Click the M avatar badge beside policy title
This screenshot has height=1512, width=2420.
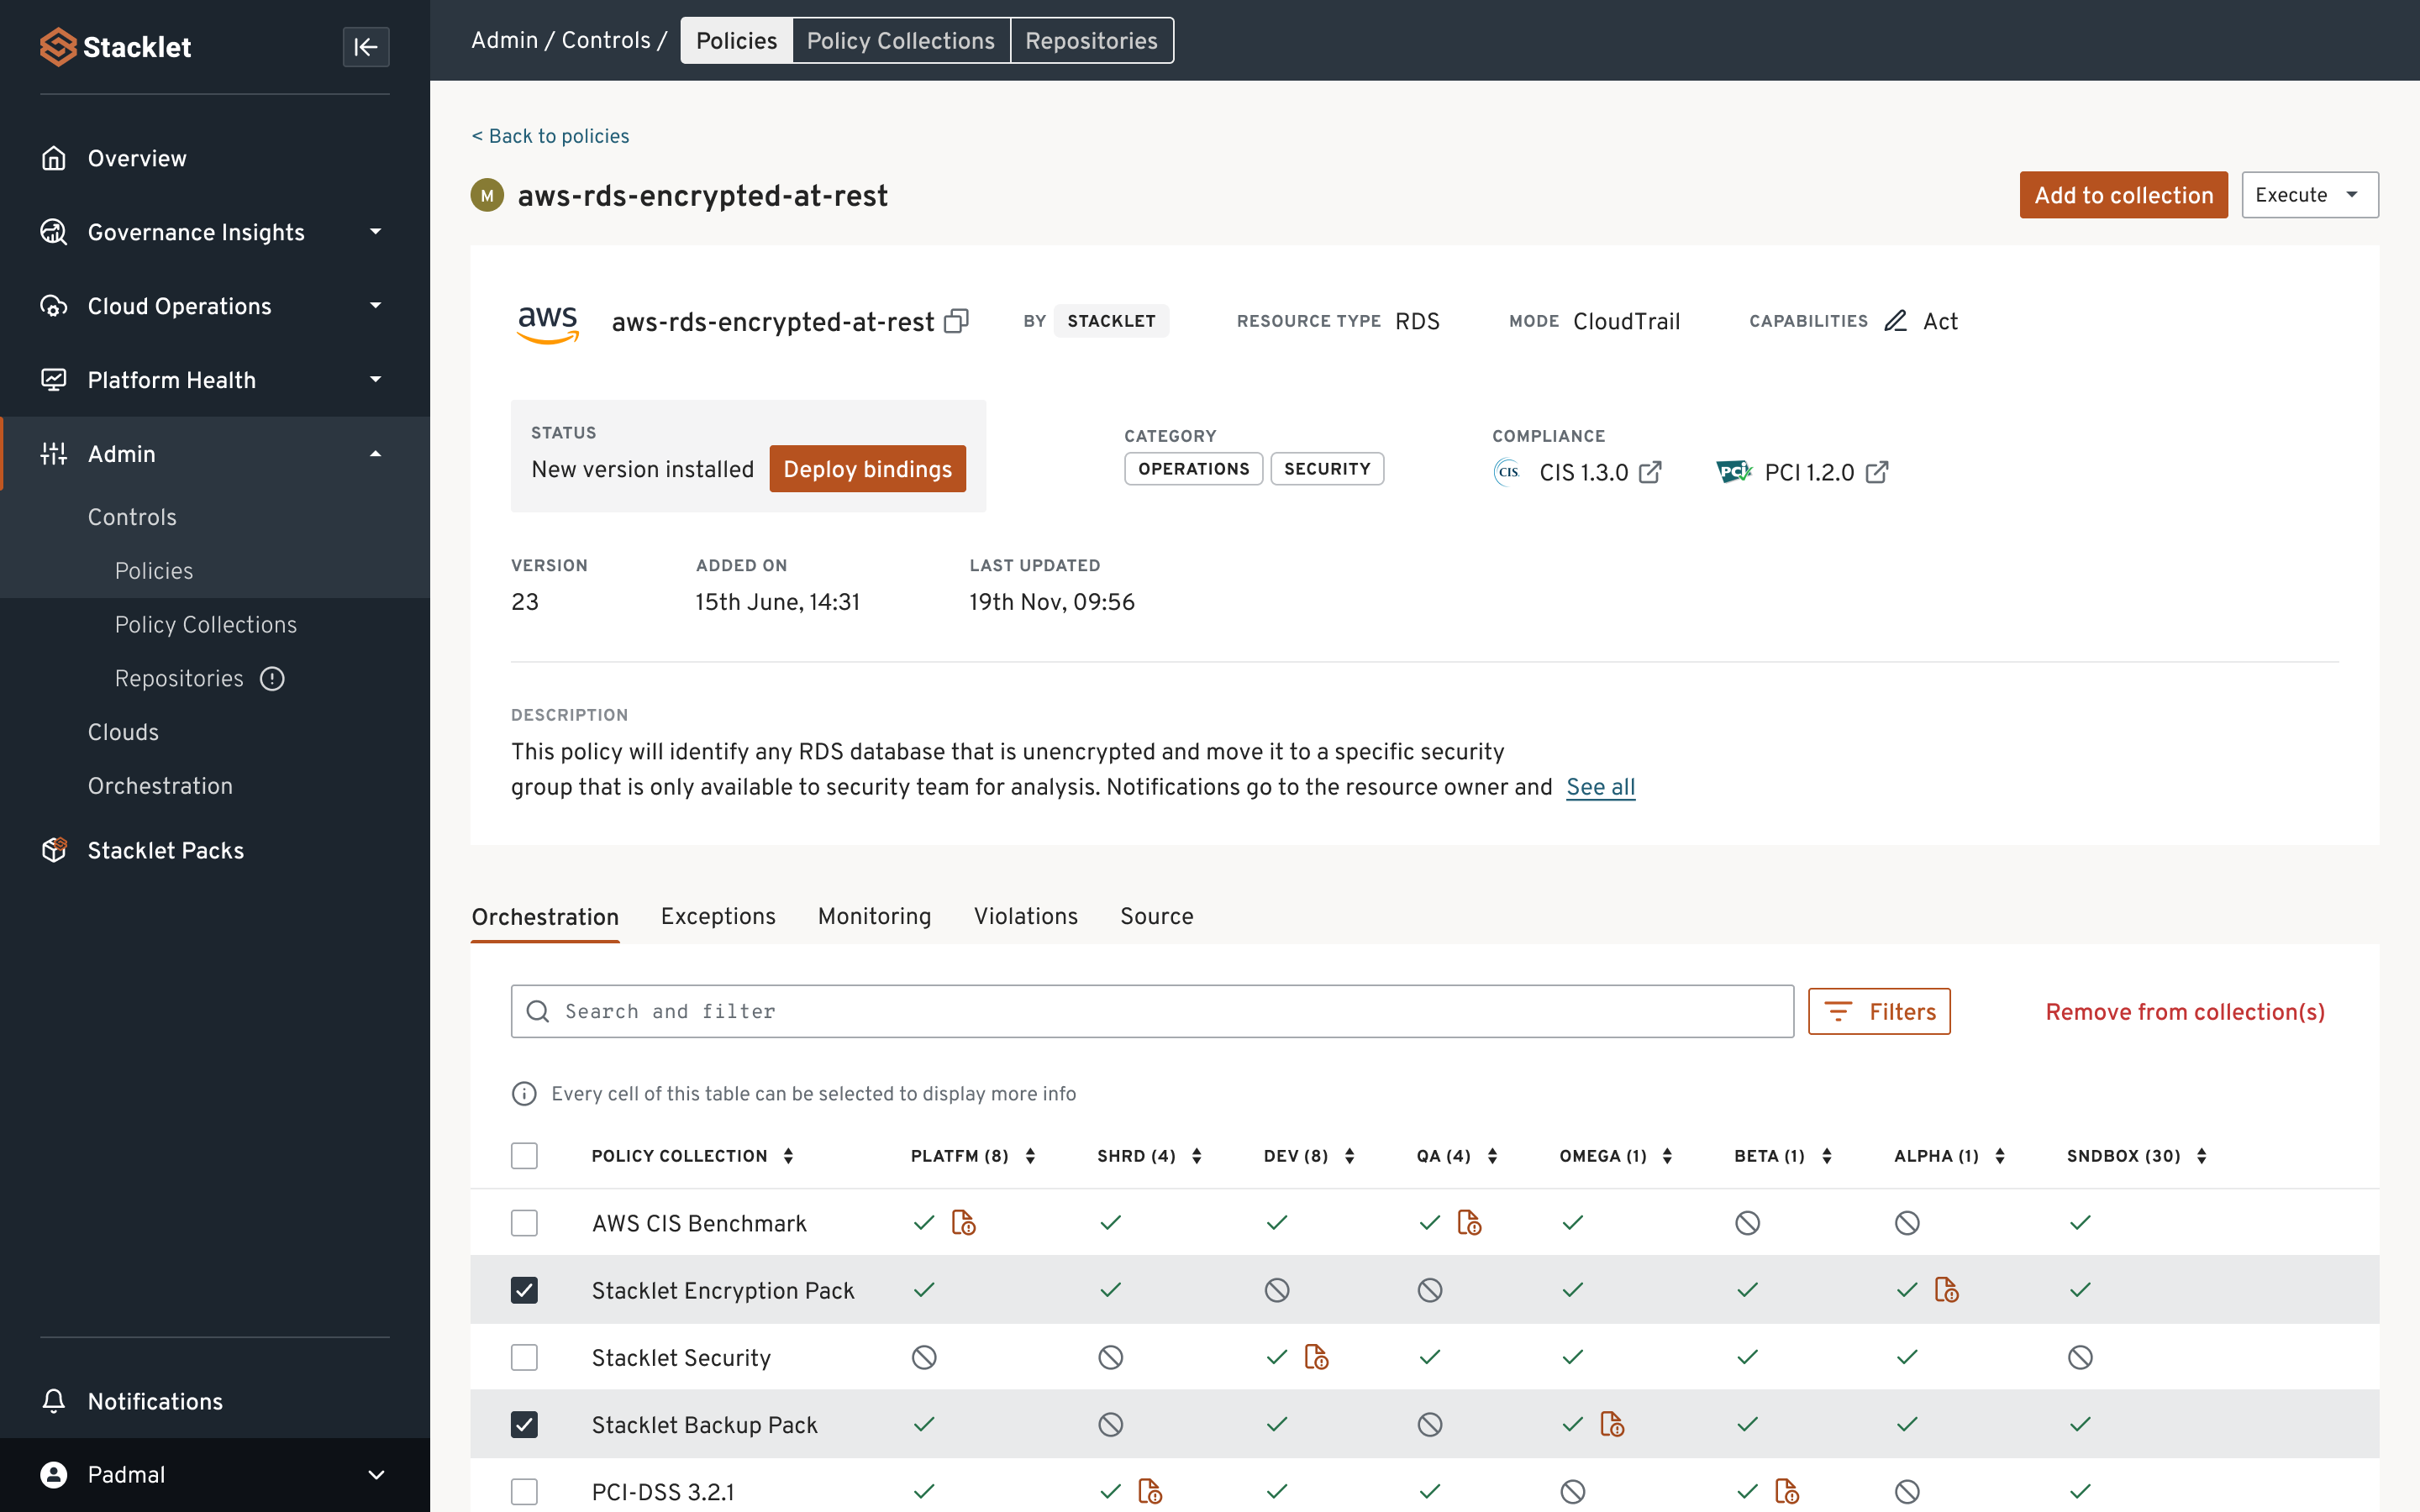point(487,195)
